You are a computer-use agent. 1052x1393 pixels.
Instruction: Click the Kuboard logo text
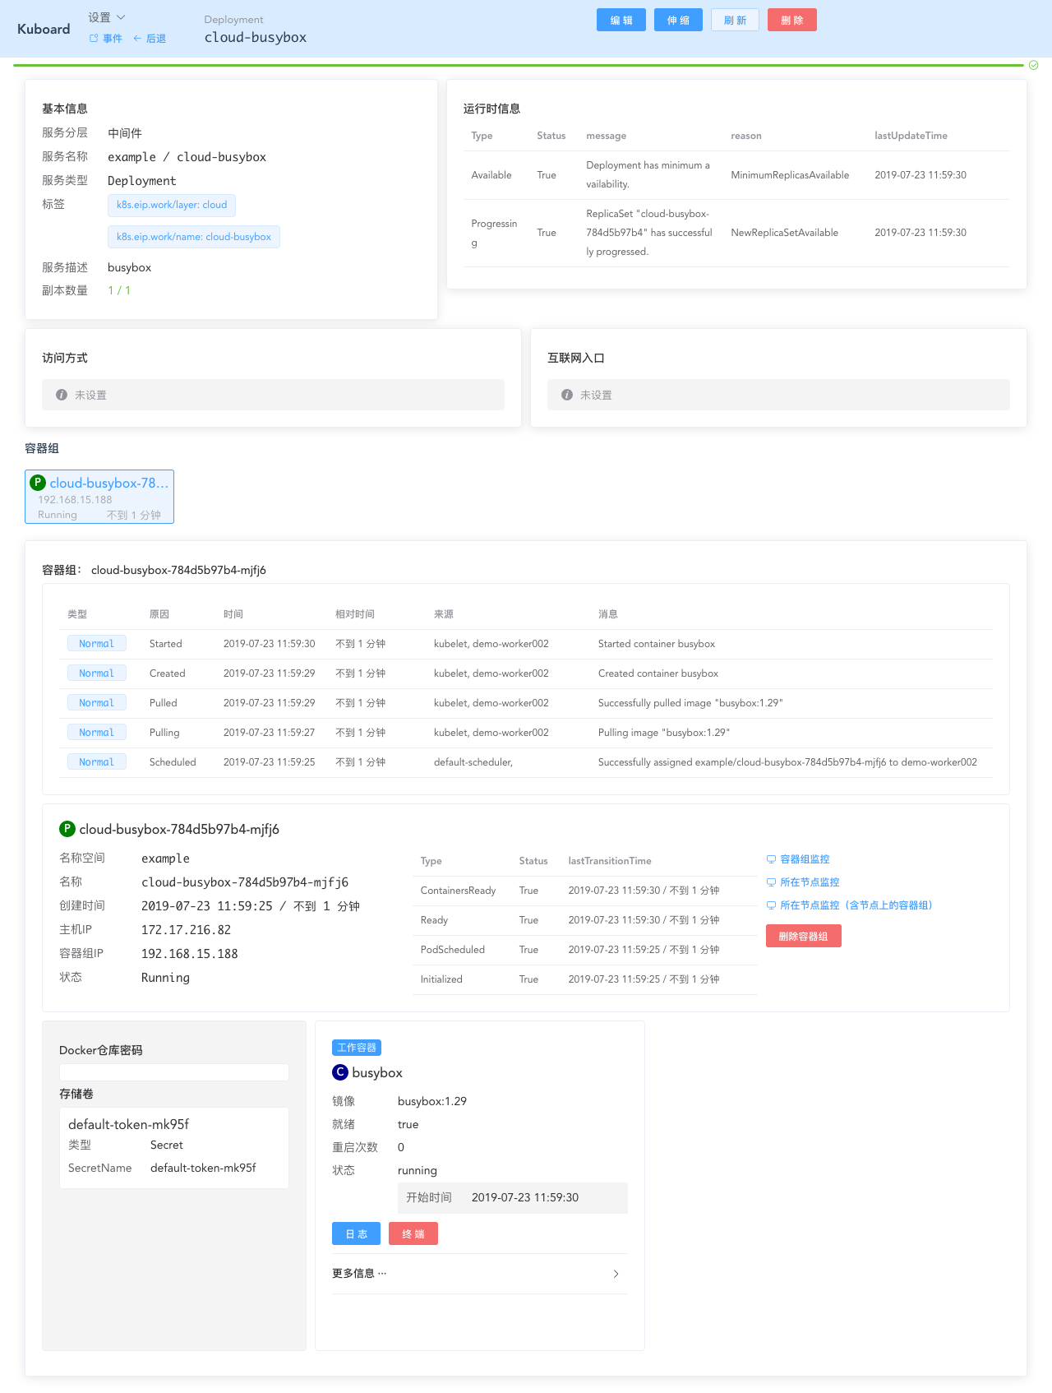coord(44,29)
